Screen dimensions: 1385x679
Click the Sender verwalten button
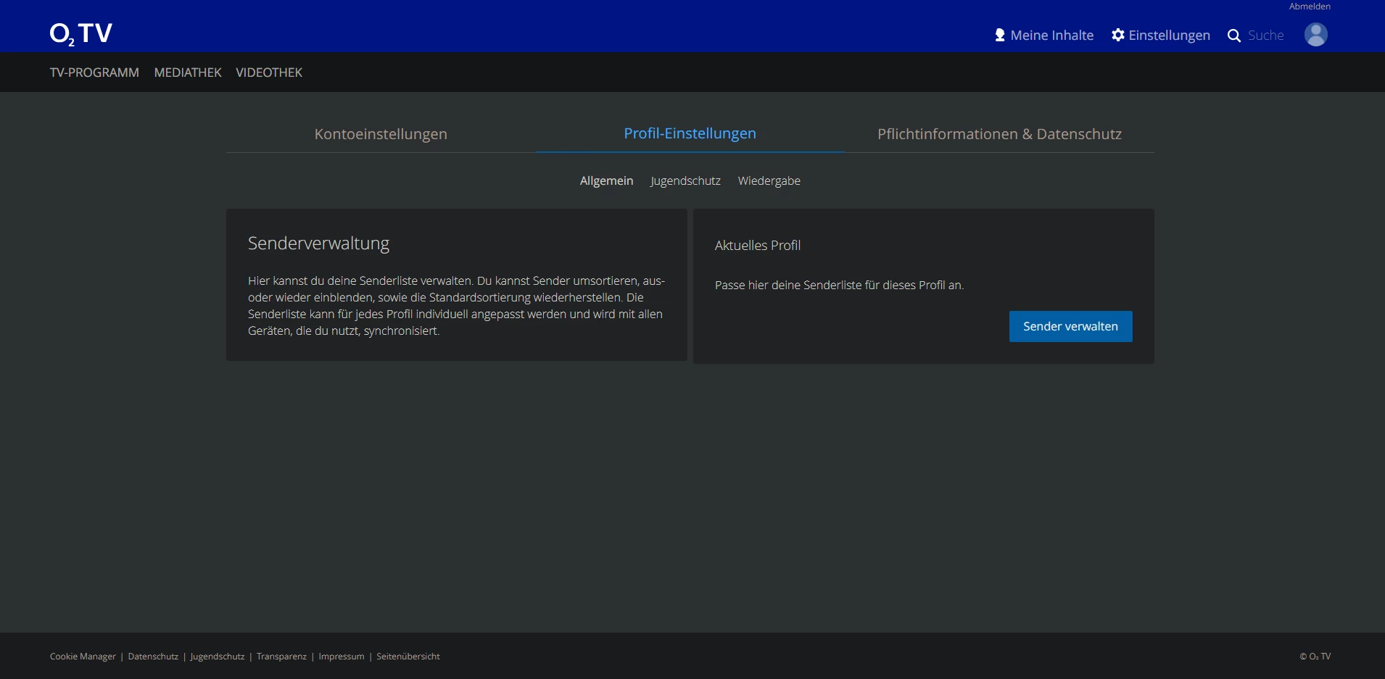pyautogui.click(x=1070, y=327)
